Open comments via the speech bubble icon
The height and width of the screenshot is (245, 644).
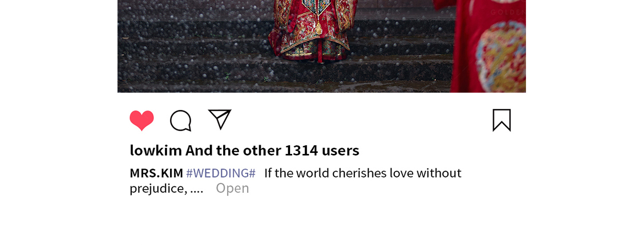(x=181, y=120)
